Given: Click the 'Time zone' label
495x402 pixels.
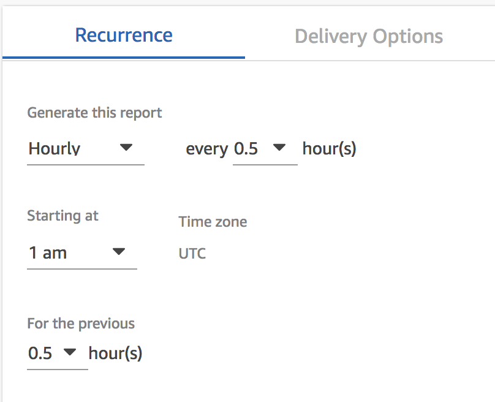Looking at the screenshot, I should (213, 222).
